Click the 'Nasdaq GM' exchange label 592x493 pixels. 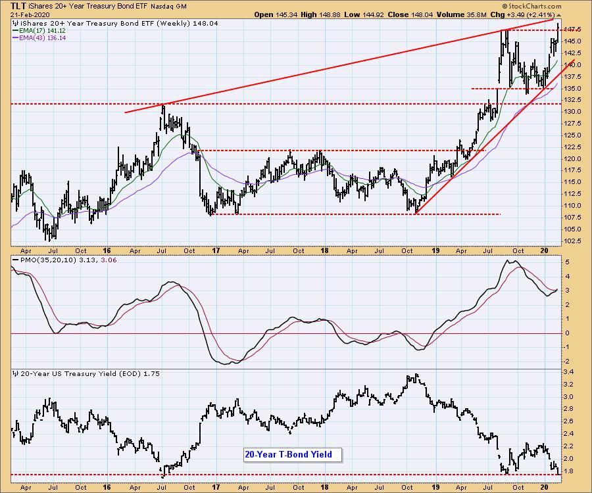(169, 7)
